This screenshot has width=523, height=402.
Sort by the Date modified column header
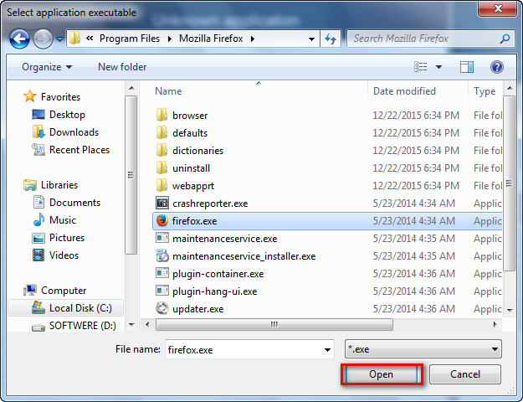tap(404, 91)
